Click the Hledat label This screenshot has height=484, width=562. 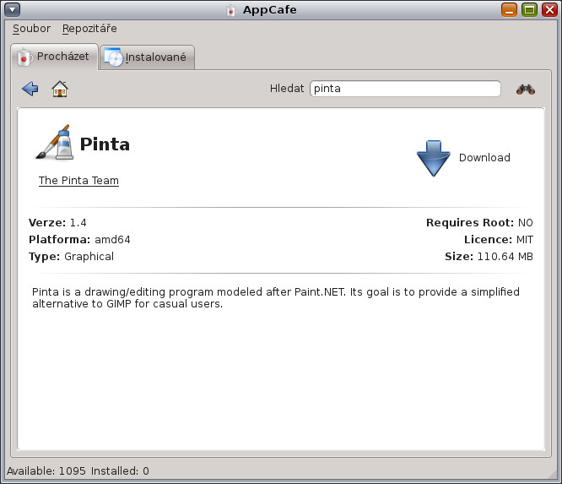287,88
